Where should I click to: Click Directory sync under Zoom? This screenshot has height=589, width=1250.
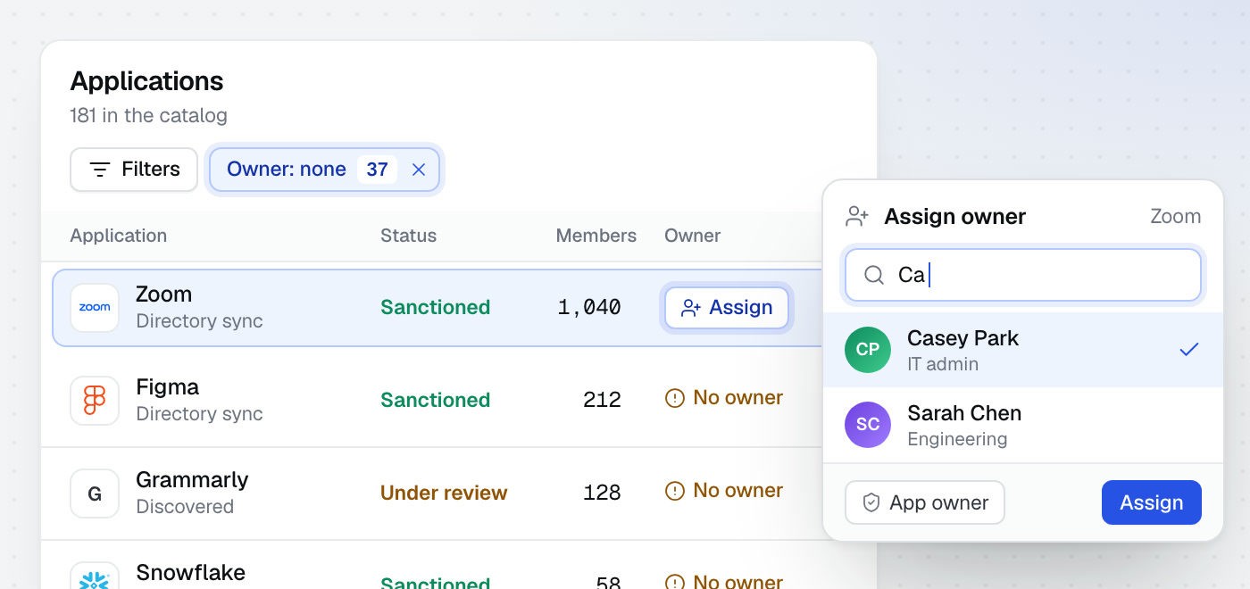coord(199,321)
